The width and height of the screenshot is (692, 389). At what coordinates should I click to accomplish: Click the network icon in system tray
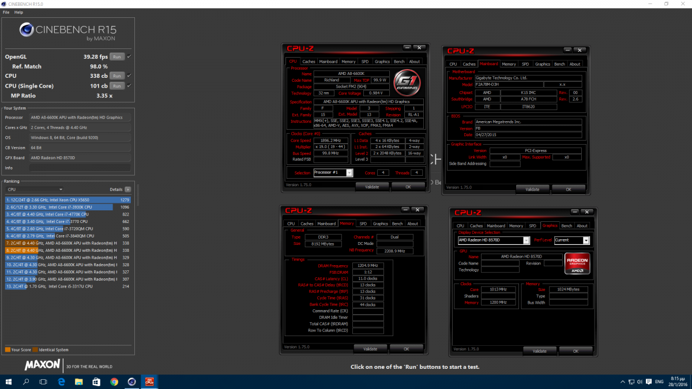(x=631, y=382)
